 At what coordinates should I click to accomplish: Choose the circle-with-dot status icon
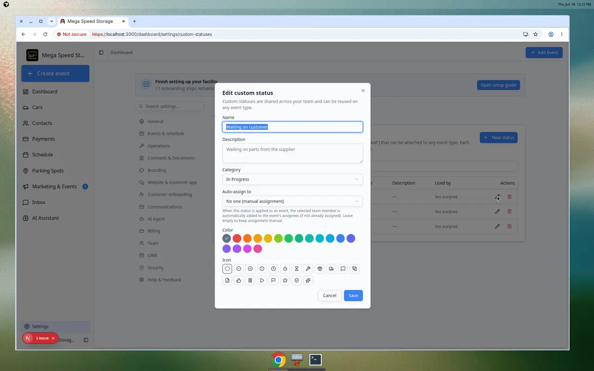[x=239, y=269]
